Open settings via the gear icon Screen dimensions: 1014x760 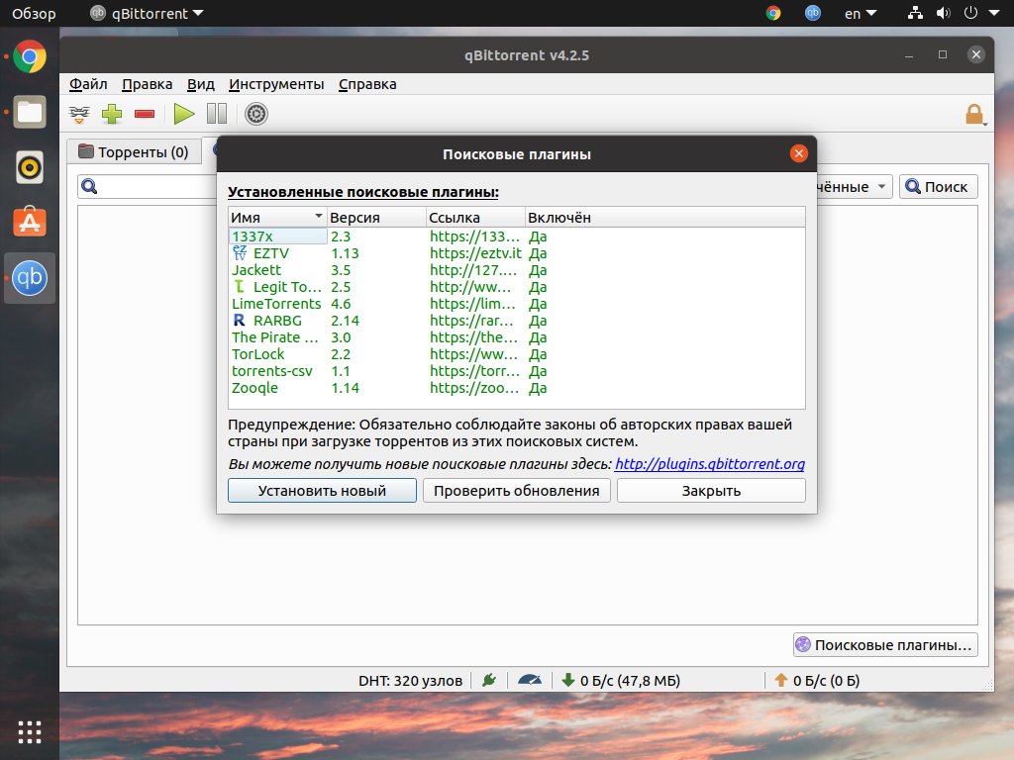[256, 114]
